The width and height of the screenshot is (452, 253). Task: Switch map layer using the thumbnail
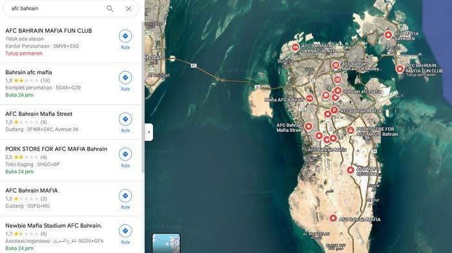tap(166, 243)
